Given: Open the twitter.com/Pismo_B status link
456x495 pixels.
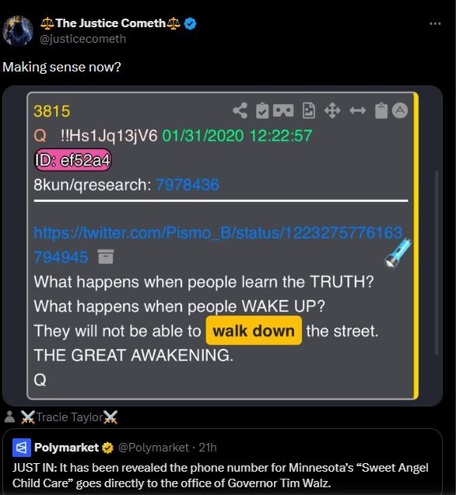Looking at the screenshot, I should coord(218,245).
